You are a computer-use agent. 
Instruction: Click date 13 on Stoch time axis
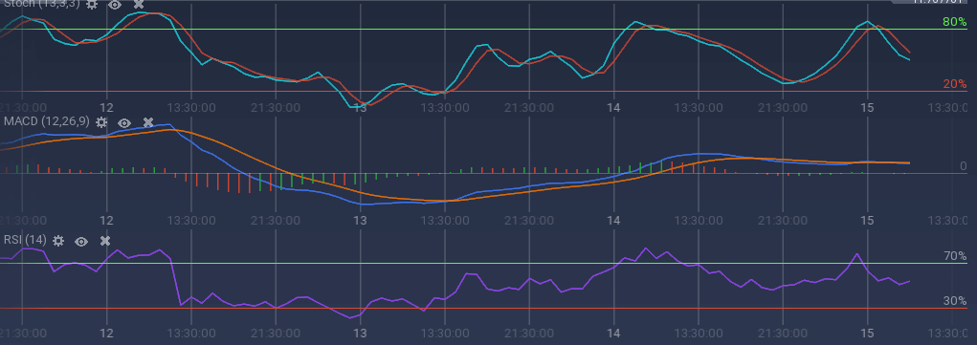pos(360,108)
